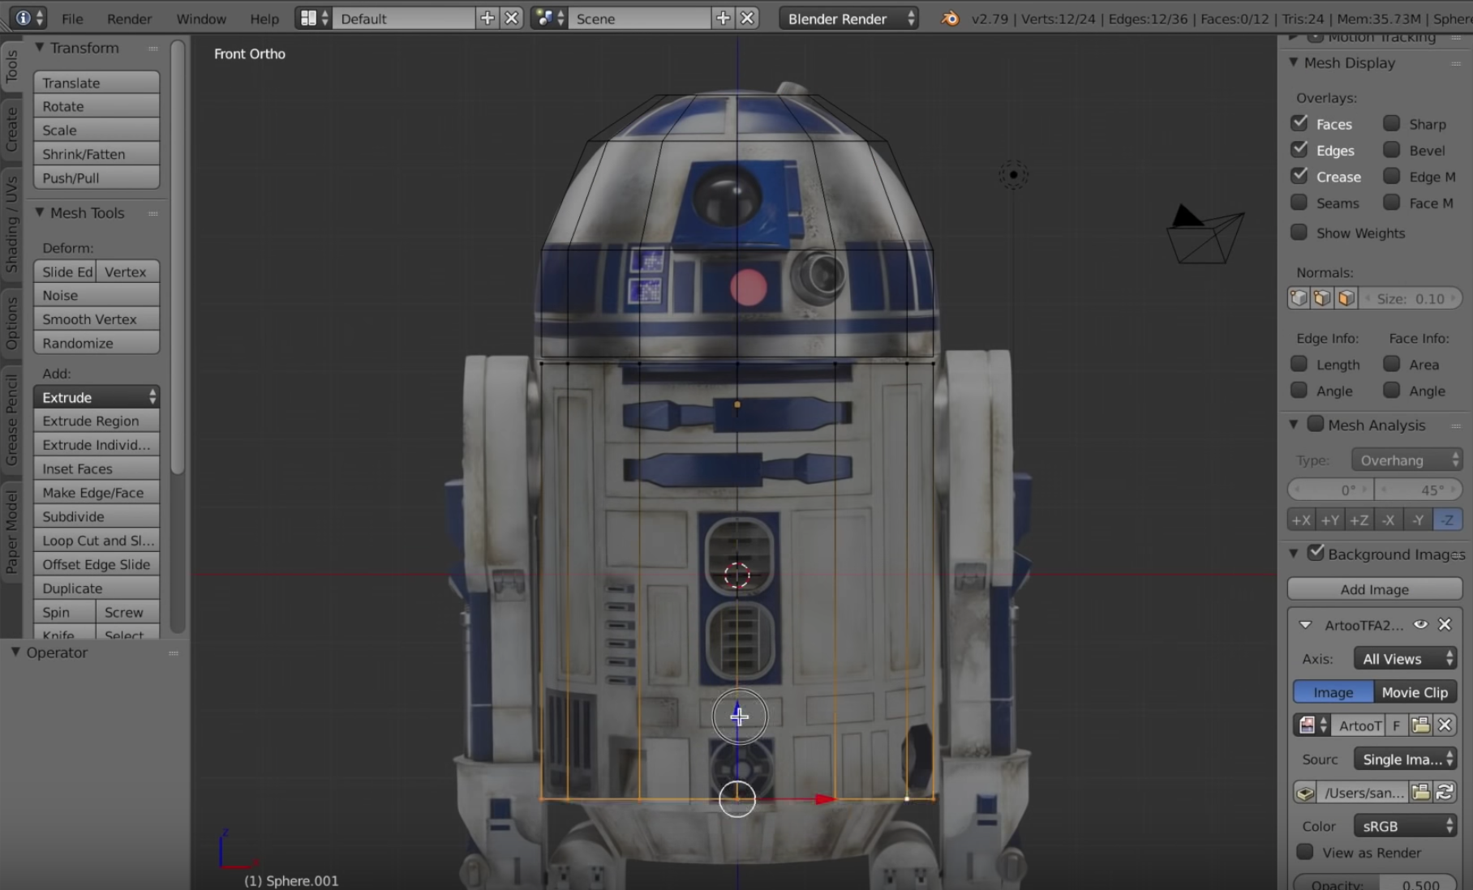Open the Help menu

click(x=264, y=19)
